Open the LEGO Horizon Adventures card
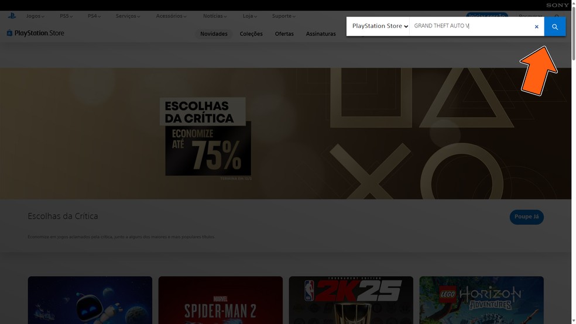The width and height of the screenshot is (576, 324). pos(481,300)
